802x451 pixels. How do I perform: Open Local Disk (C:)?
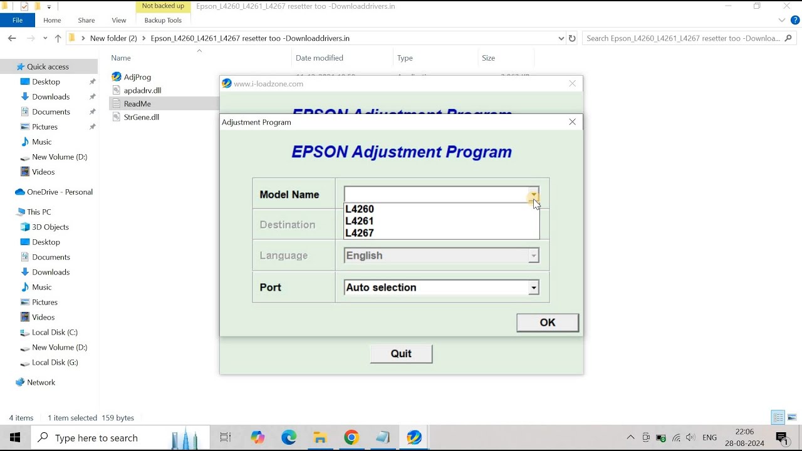(55, 332)
